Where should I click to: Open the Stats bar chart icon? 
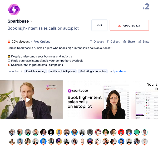pos(140,42)
